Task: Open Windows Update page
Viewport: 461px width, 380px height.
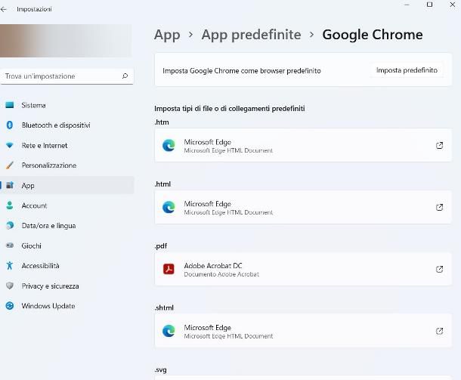Action: [x=67, y=306]
